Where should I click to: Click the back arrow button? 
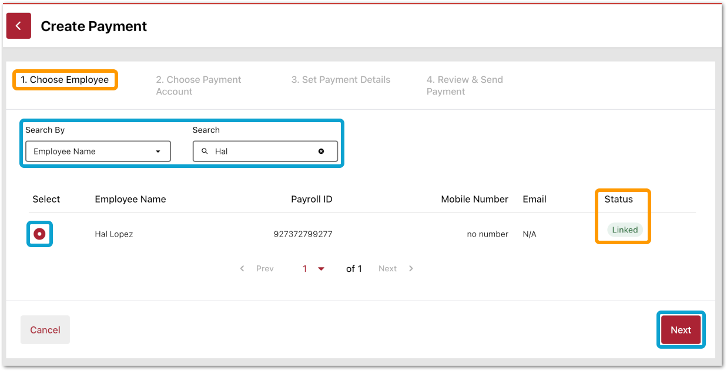coord(19,26)
